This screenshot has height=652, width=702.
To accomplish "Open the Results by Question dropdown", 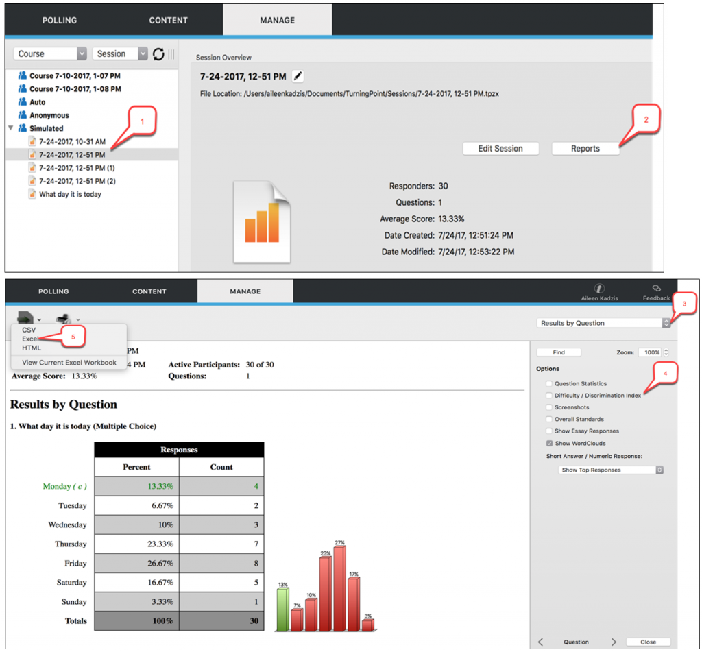I will pos(603,323).
